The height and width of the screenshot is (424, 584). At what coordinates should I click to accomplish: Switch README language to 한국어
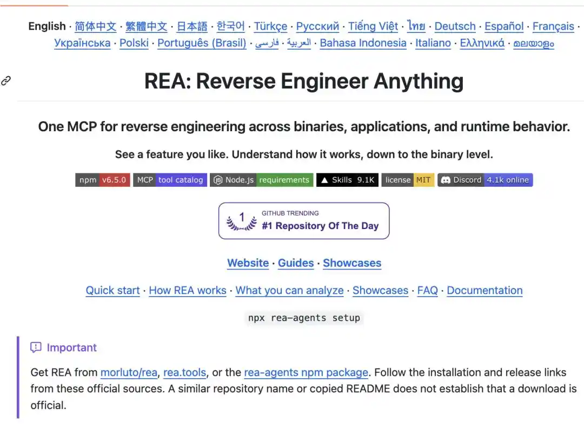pyautogui.click(x=231, y=26)
